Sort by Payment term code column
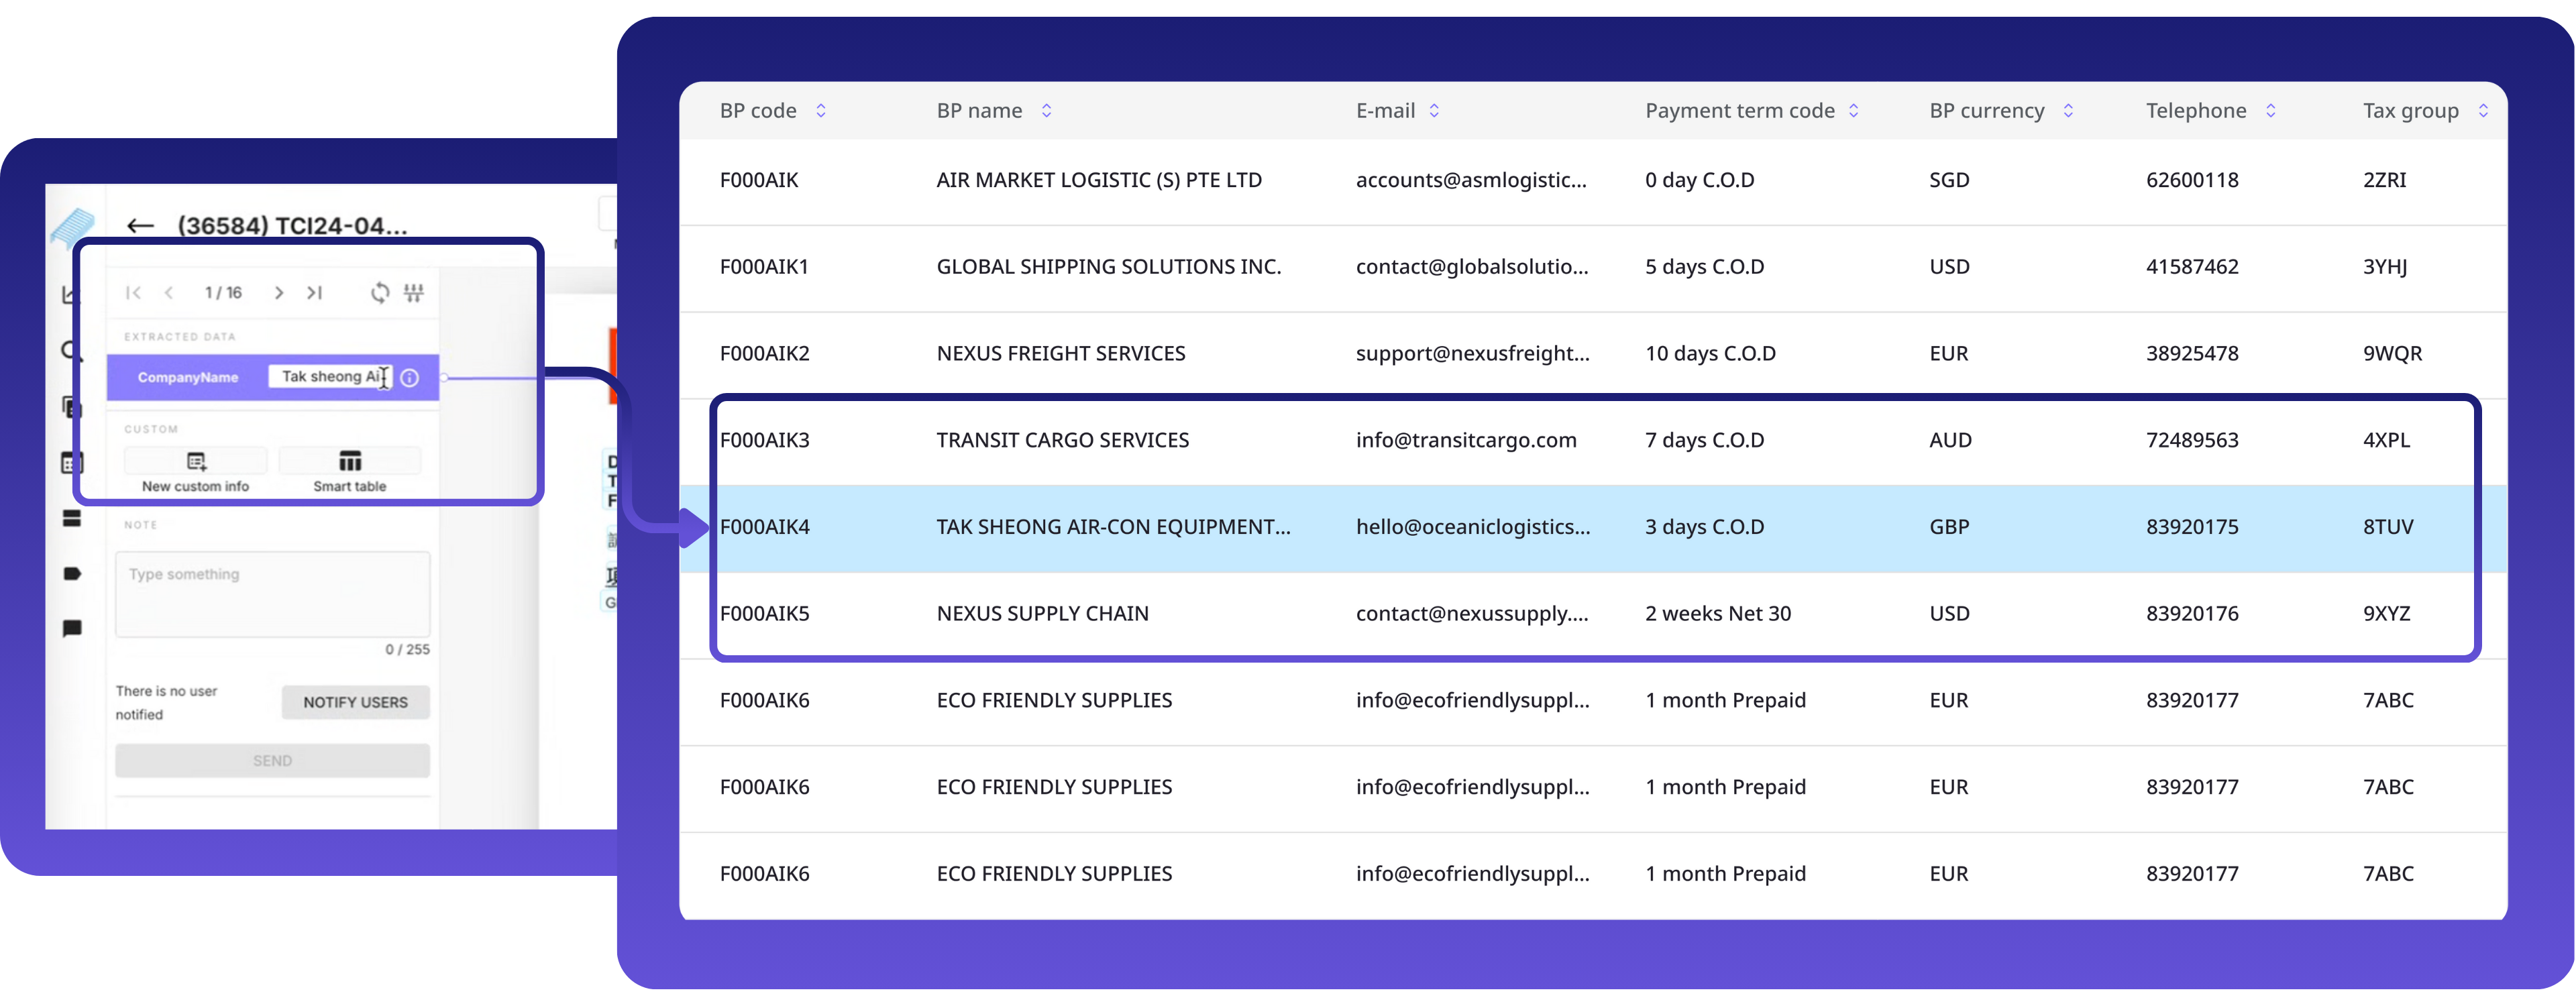This screenshot has height=1006, width=2576. (1853, 111)
